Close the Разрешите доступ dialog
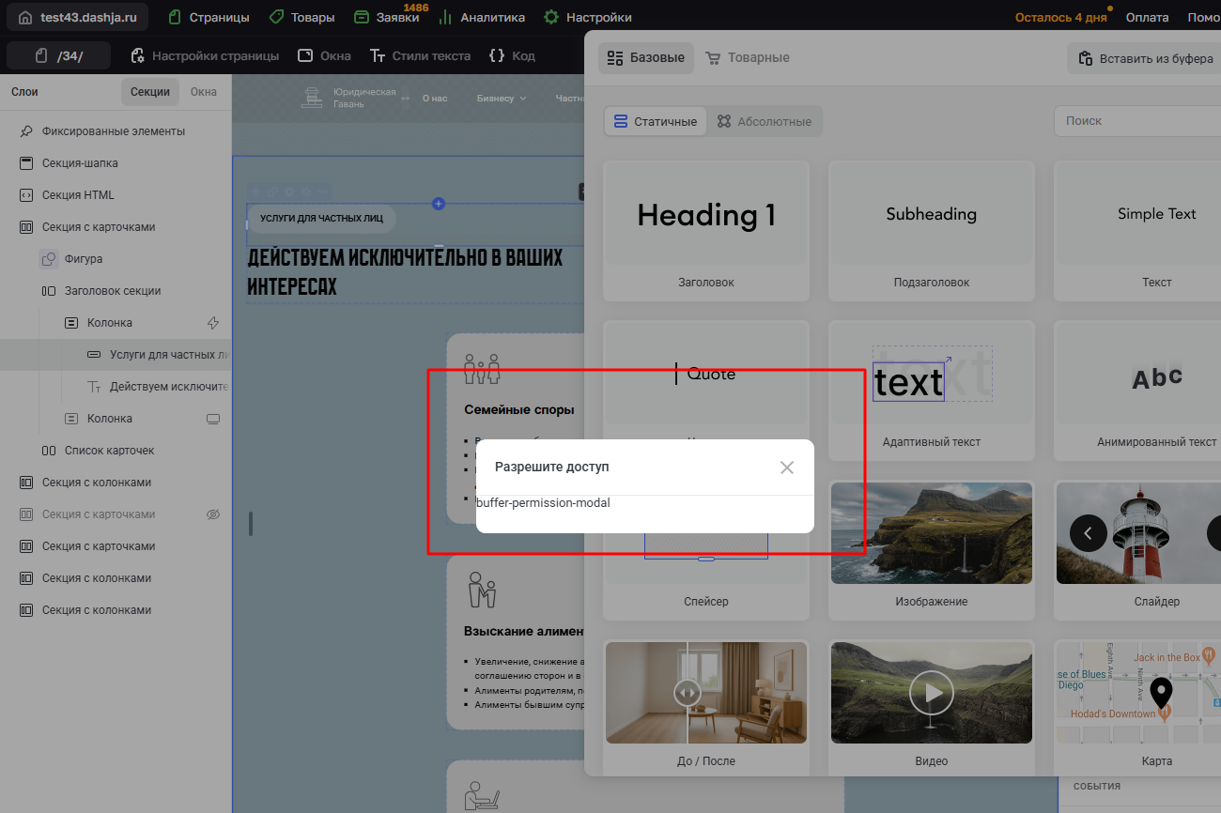This screenshot has height=813, width=1221. [787, 468]
